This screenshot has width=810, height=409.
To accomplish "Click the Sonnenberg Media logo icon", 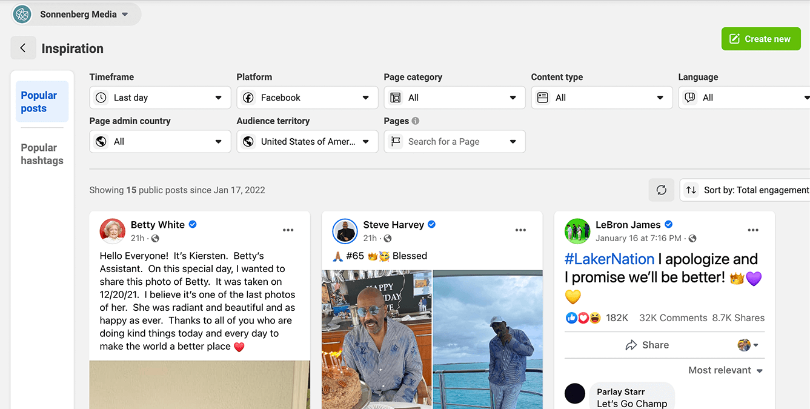I will (22, 14).
